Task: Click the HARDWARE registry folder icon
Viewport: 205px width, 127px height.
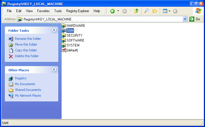Action: click(x=64, y=26)
